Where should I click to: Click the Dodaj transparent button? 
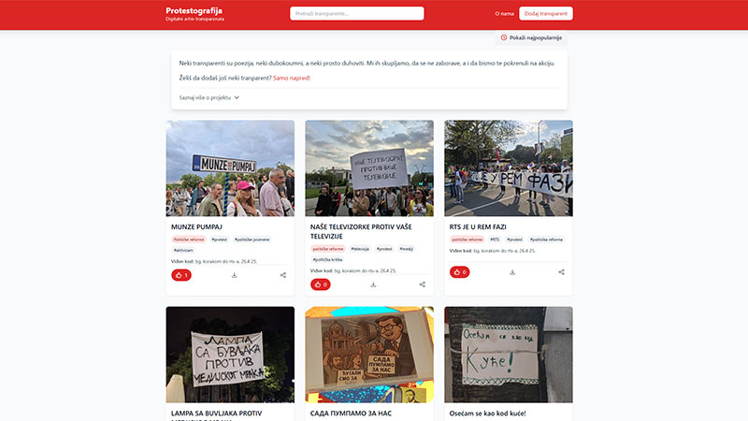(546, 13)
